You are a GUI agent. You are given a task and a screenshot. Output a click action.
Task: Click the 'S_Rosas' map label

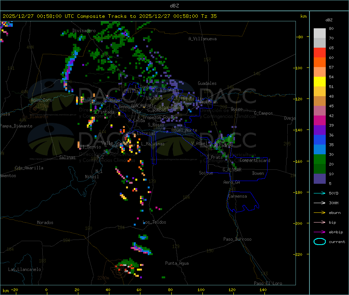pos(156,125)
